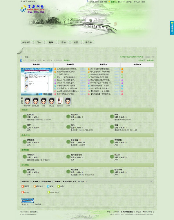Click the FLASH forum icon
The image size is (174, 220).
112,157
